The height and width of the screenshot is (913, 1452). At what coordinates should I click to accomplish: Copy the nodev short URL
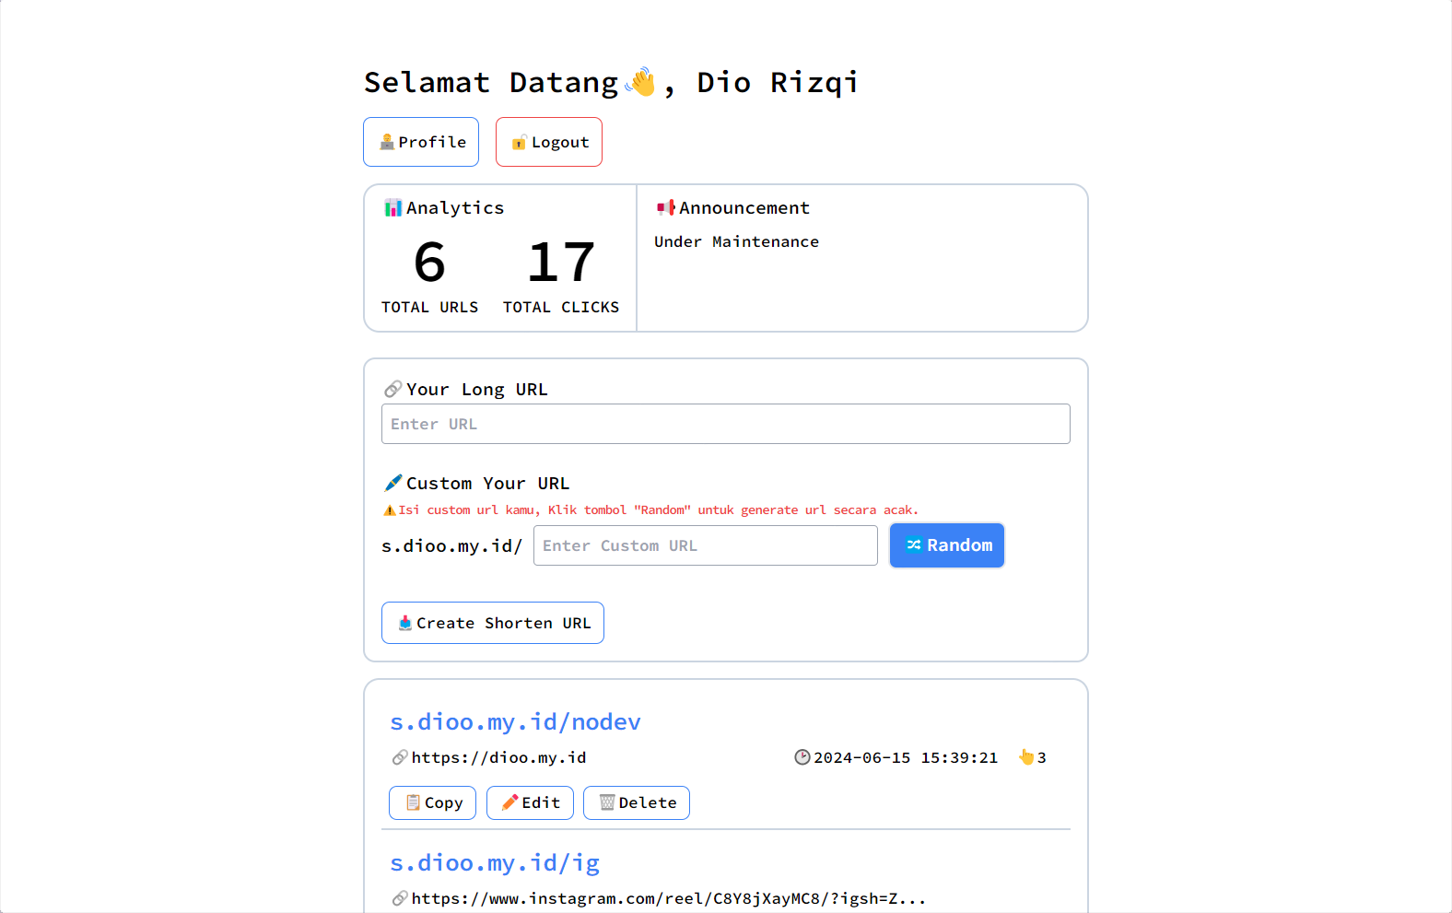pos(433,802)
